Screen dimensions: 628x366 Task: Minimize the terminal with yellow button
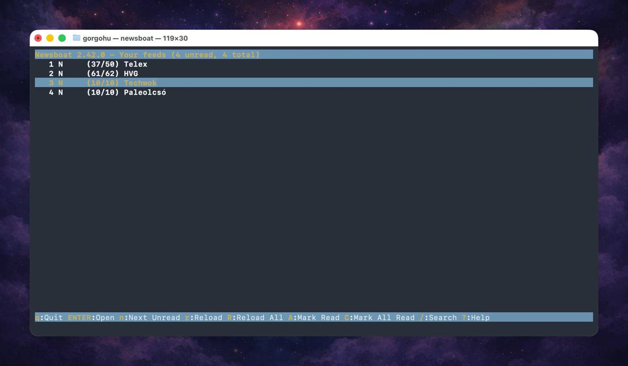tap(50, 38)
